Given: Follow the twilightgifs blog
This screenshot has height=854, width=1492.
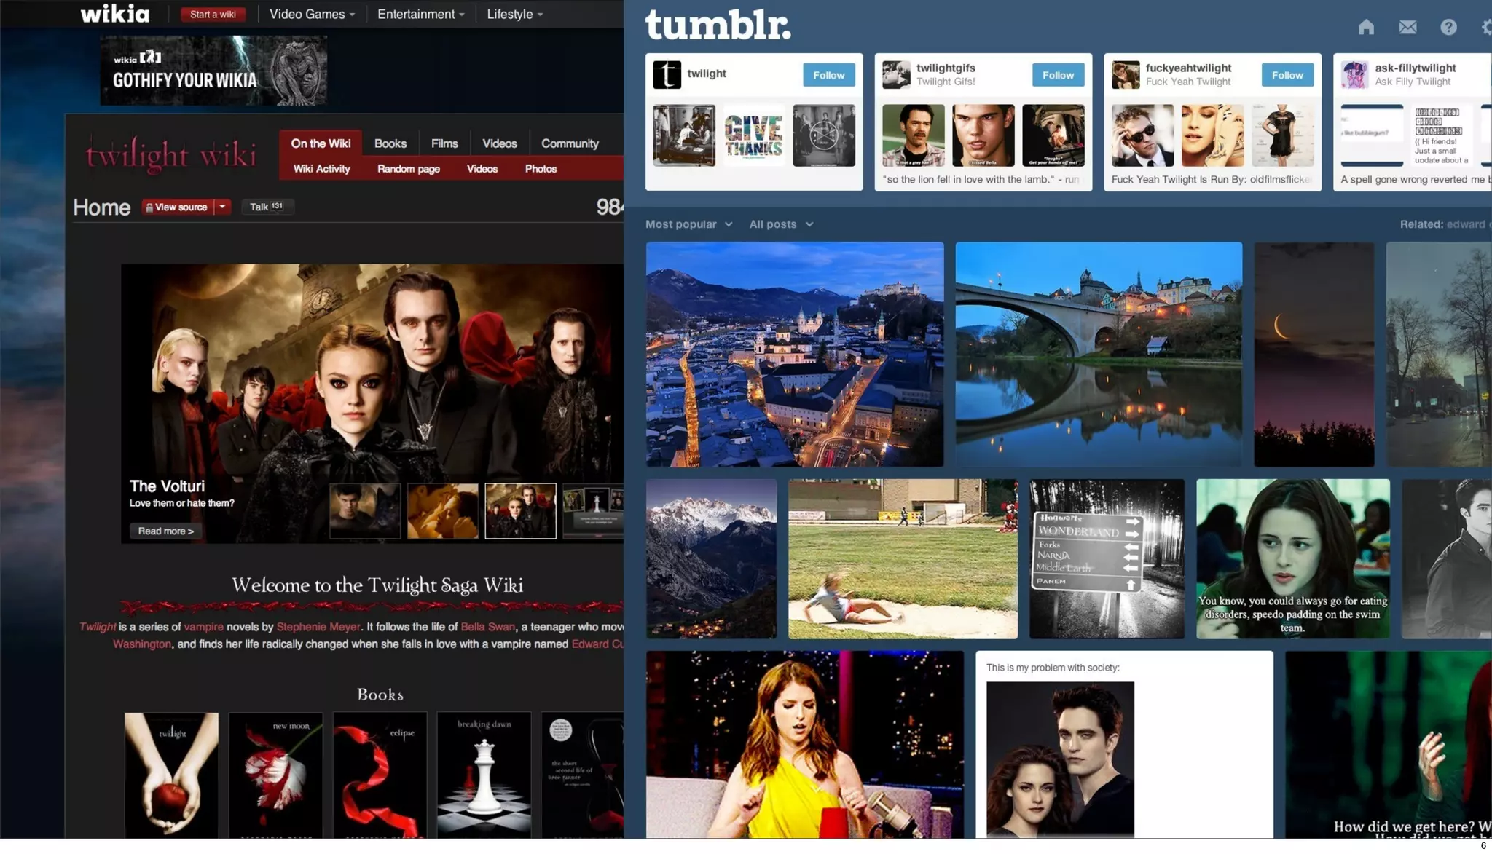Looking at the screenshot, I should 1058,75.
